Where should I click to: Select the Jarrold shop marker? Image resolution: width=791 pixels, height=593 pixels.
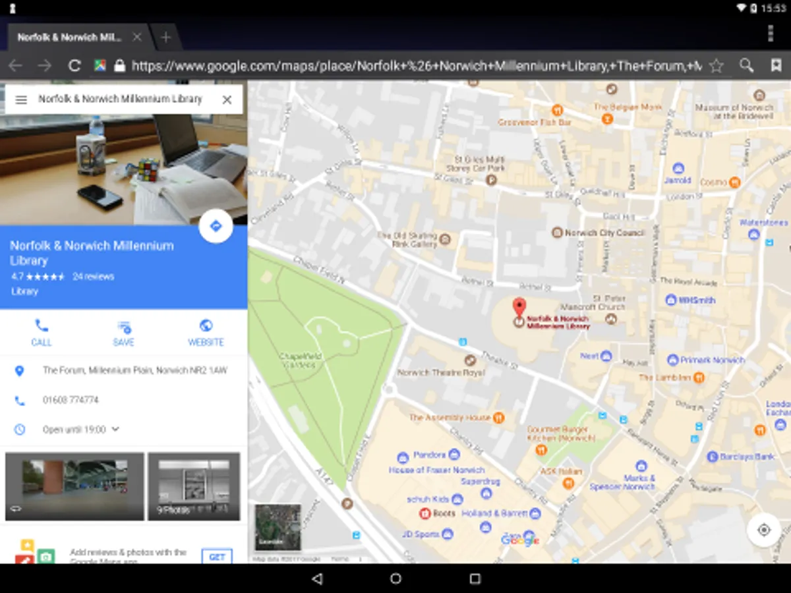pyautogui.click(x=678, y=168)
